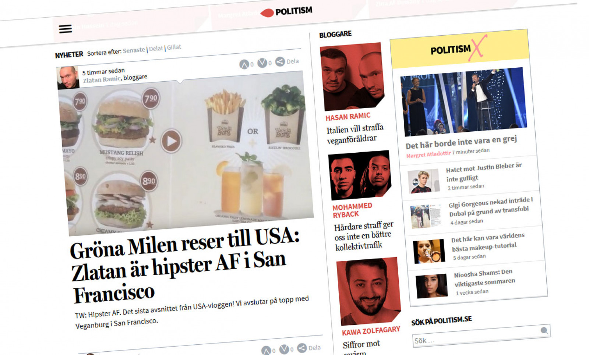The height and width of the screenshot is (355, 589).
Task: Play the Veganburg video
Action: (x=171, y=141)
